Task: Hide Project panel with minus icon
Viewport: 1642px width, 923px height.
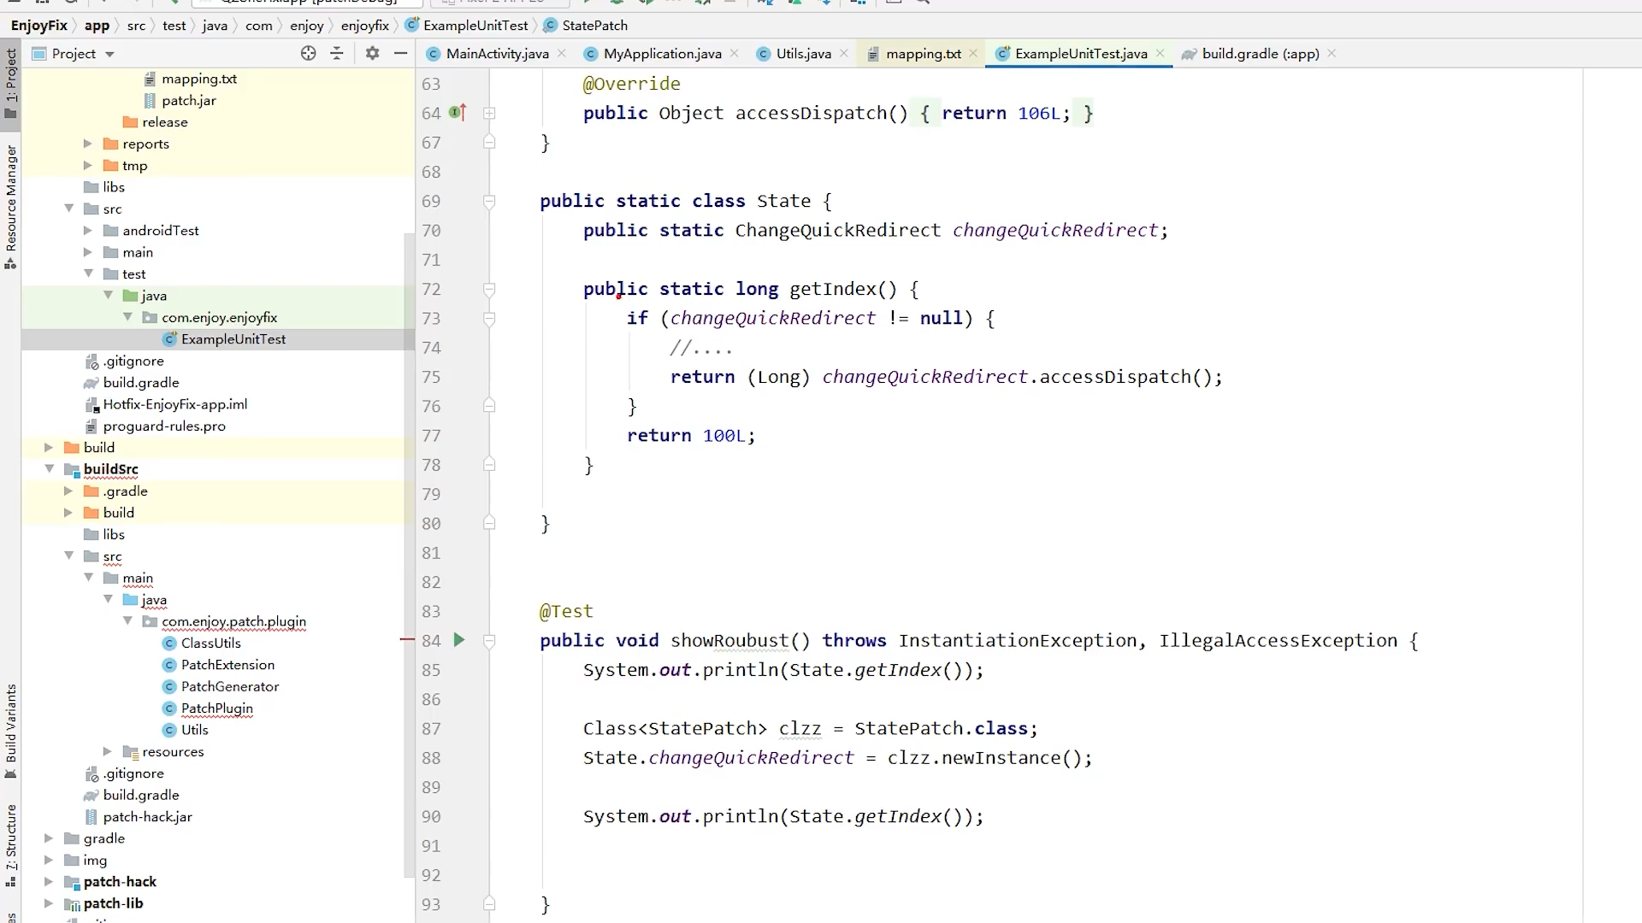Action: click(400, 53)
